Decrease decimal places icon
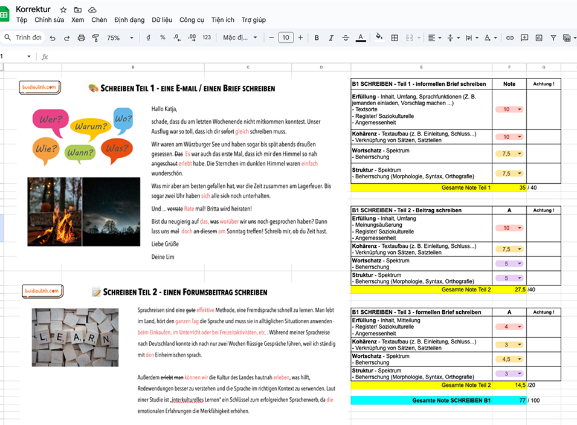Viewport: 577px width, 425px height. (x=177, y=37)
